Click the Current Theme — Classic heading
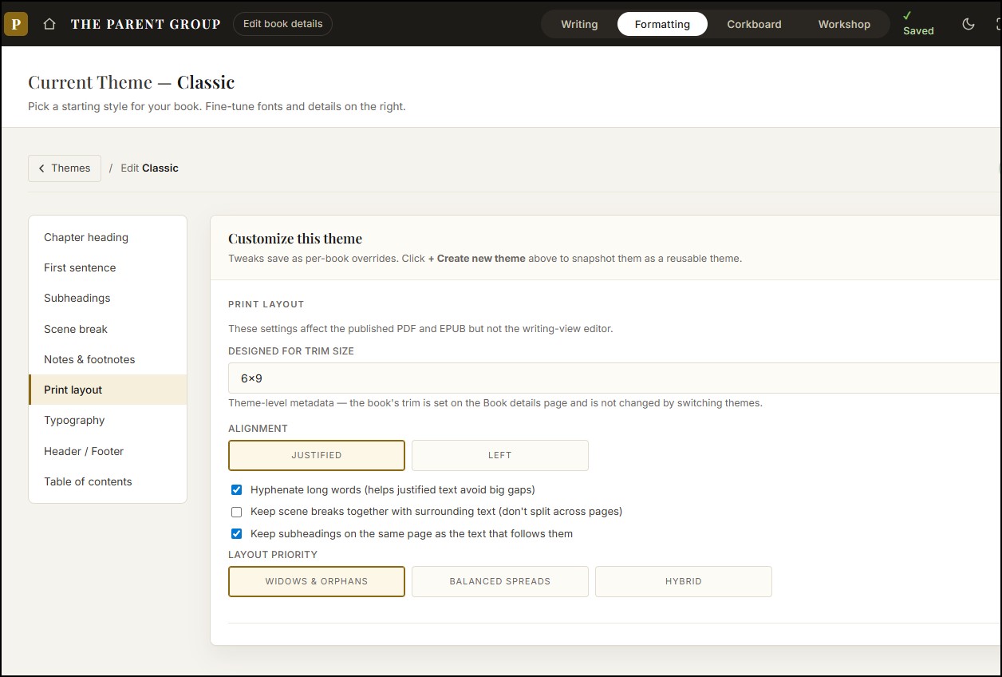The height and width of the screenshot is (677, 1002). 132,82
